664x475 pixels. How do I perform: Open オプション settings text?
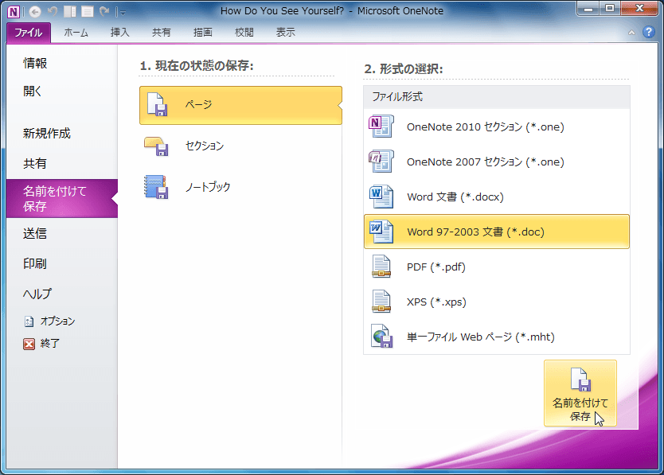coord(57,321)
